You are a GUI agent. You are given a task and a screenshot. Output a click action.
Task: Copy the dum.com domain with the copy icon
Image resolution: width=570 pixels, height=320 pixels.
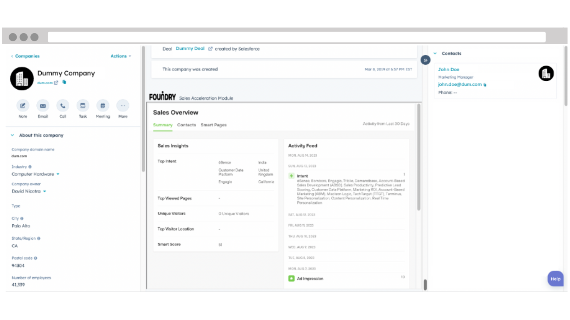[64, 83]
